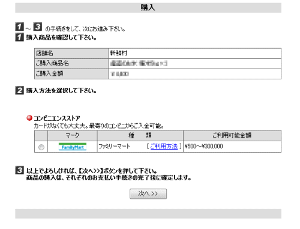Click the blurred purchase amount value

coord(119,74)
